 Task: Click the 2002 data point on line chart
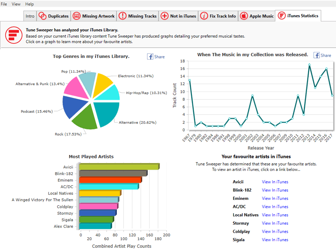pyautogui.click(x=252, y=96)
